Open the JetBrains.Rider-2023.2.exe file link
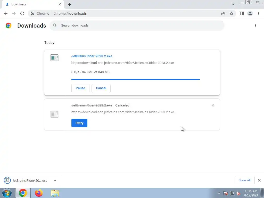The width and height of the screenshot is (264, 198). pos(92,56)
